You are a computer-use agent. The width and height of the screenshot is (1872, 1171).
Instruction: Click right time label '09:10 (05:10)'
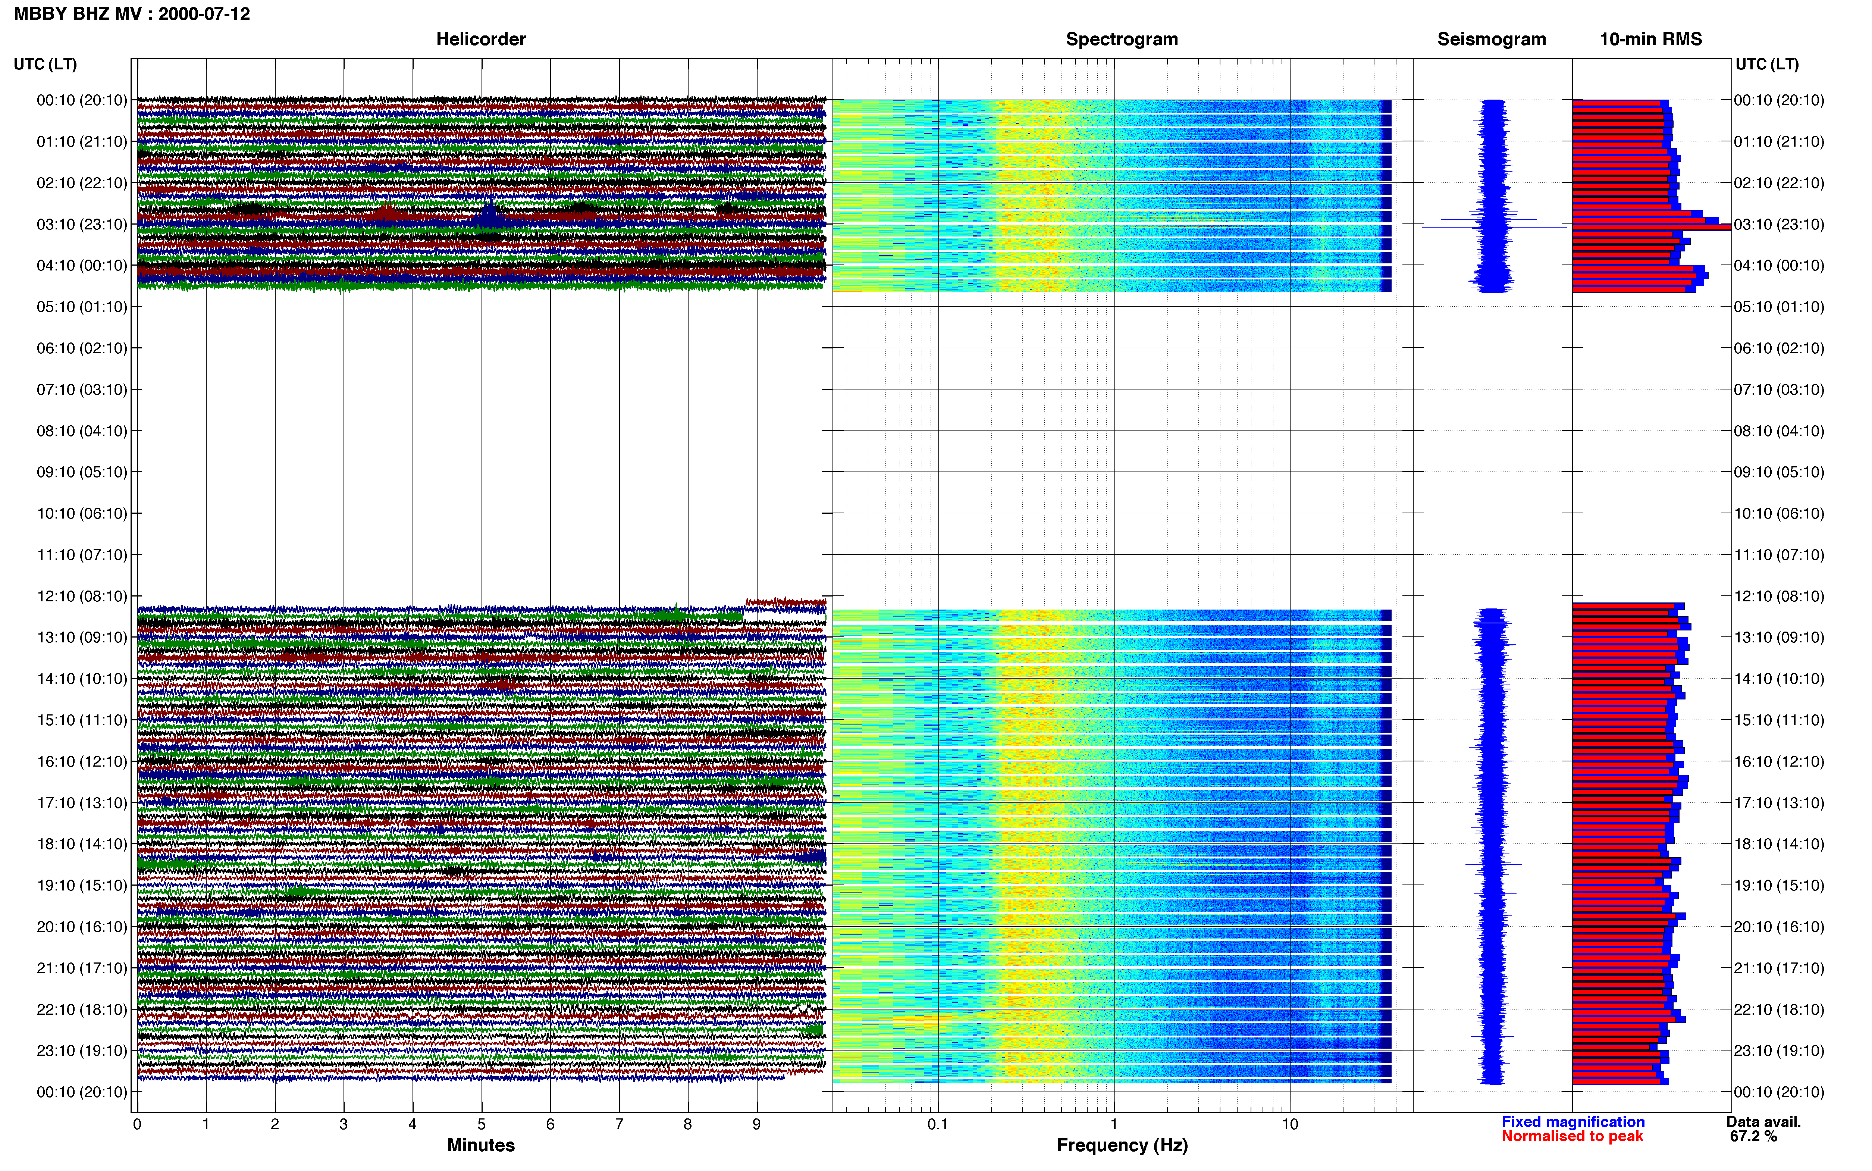[x=1779, y=472]
